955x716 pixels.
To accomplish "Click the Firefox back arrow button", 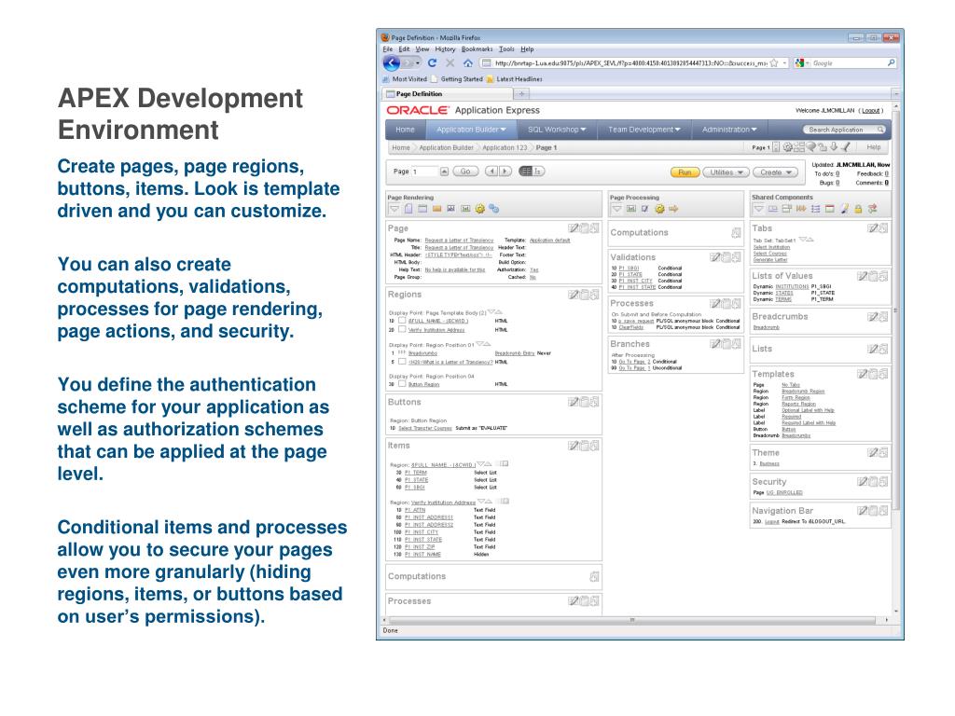I will click(392, 62).
